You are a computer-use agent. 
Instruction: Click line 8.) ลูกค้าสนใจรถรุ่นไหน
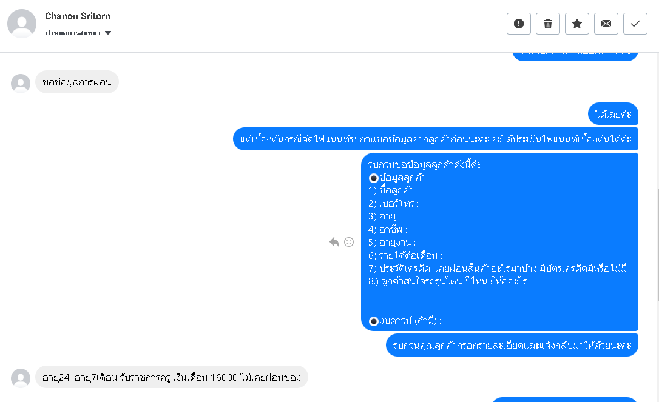448,281
